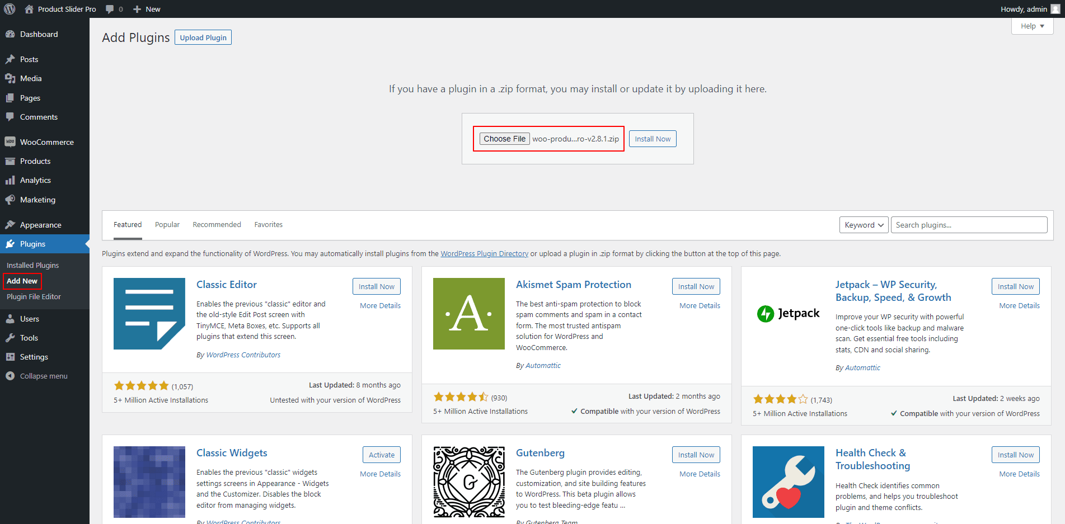Click the WordPress logo icon
This screenshot has height=524, width=1065.
(x=10, y=9)
